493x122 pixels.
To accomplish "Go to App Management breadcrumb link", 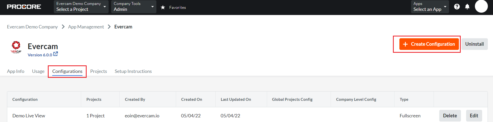I will [86, 27].
